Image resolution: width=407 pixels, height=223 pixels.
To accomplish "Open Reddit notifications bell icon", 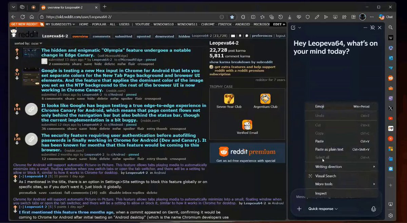I will pos(240,36).
